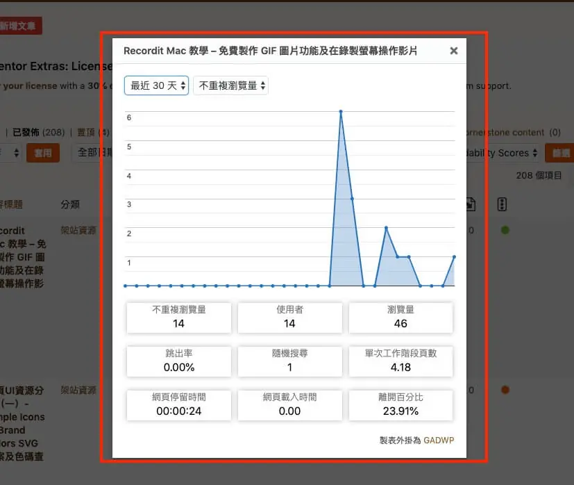Click the green SEO score dot in background
Image resolution: width=574 pixels, height=485 pixels.
pyautogui.click(x=505, y=230)
